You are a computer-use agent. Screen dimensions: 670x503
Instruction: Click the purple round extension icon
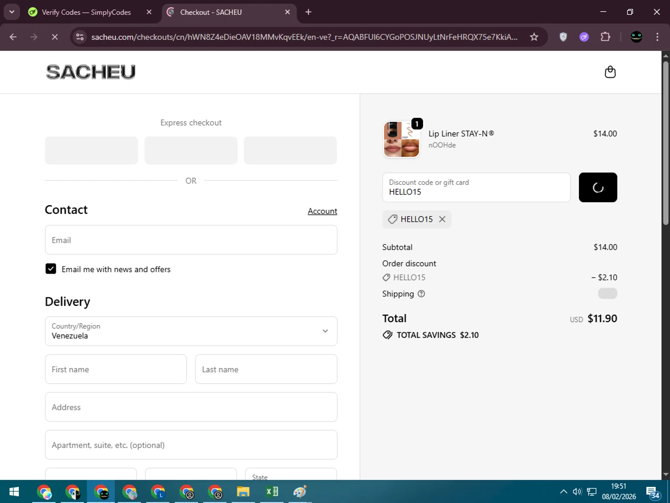(x=584, y=37)
